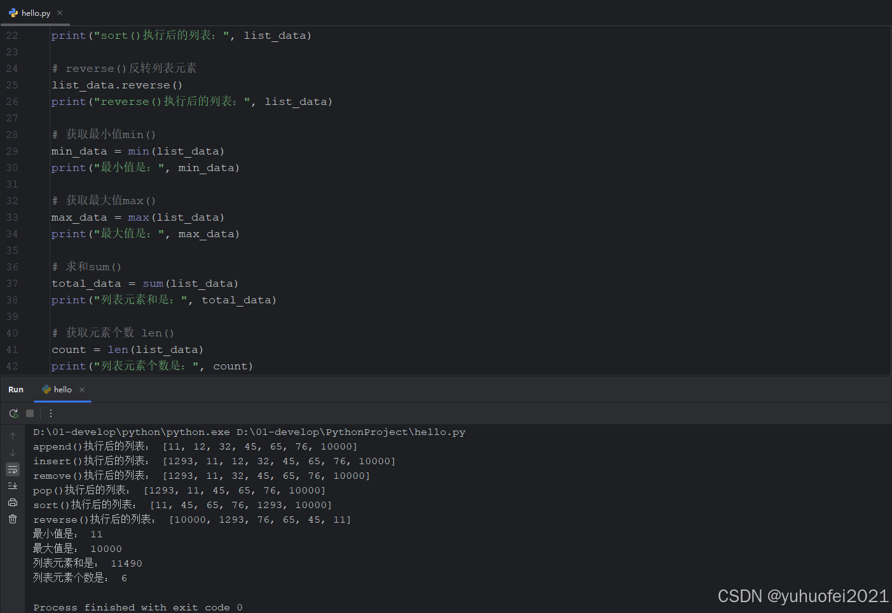This screenshot has width=892, height=613.
Task: Click line number 22 in the gutter
Action: point(12,36)
